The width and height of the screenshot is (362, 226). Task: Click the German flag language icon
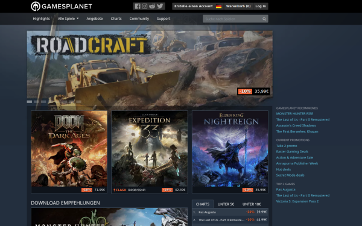click(x=218, y=7)
